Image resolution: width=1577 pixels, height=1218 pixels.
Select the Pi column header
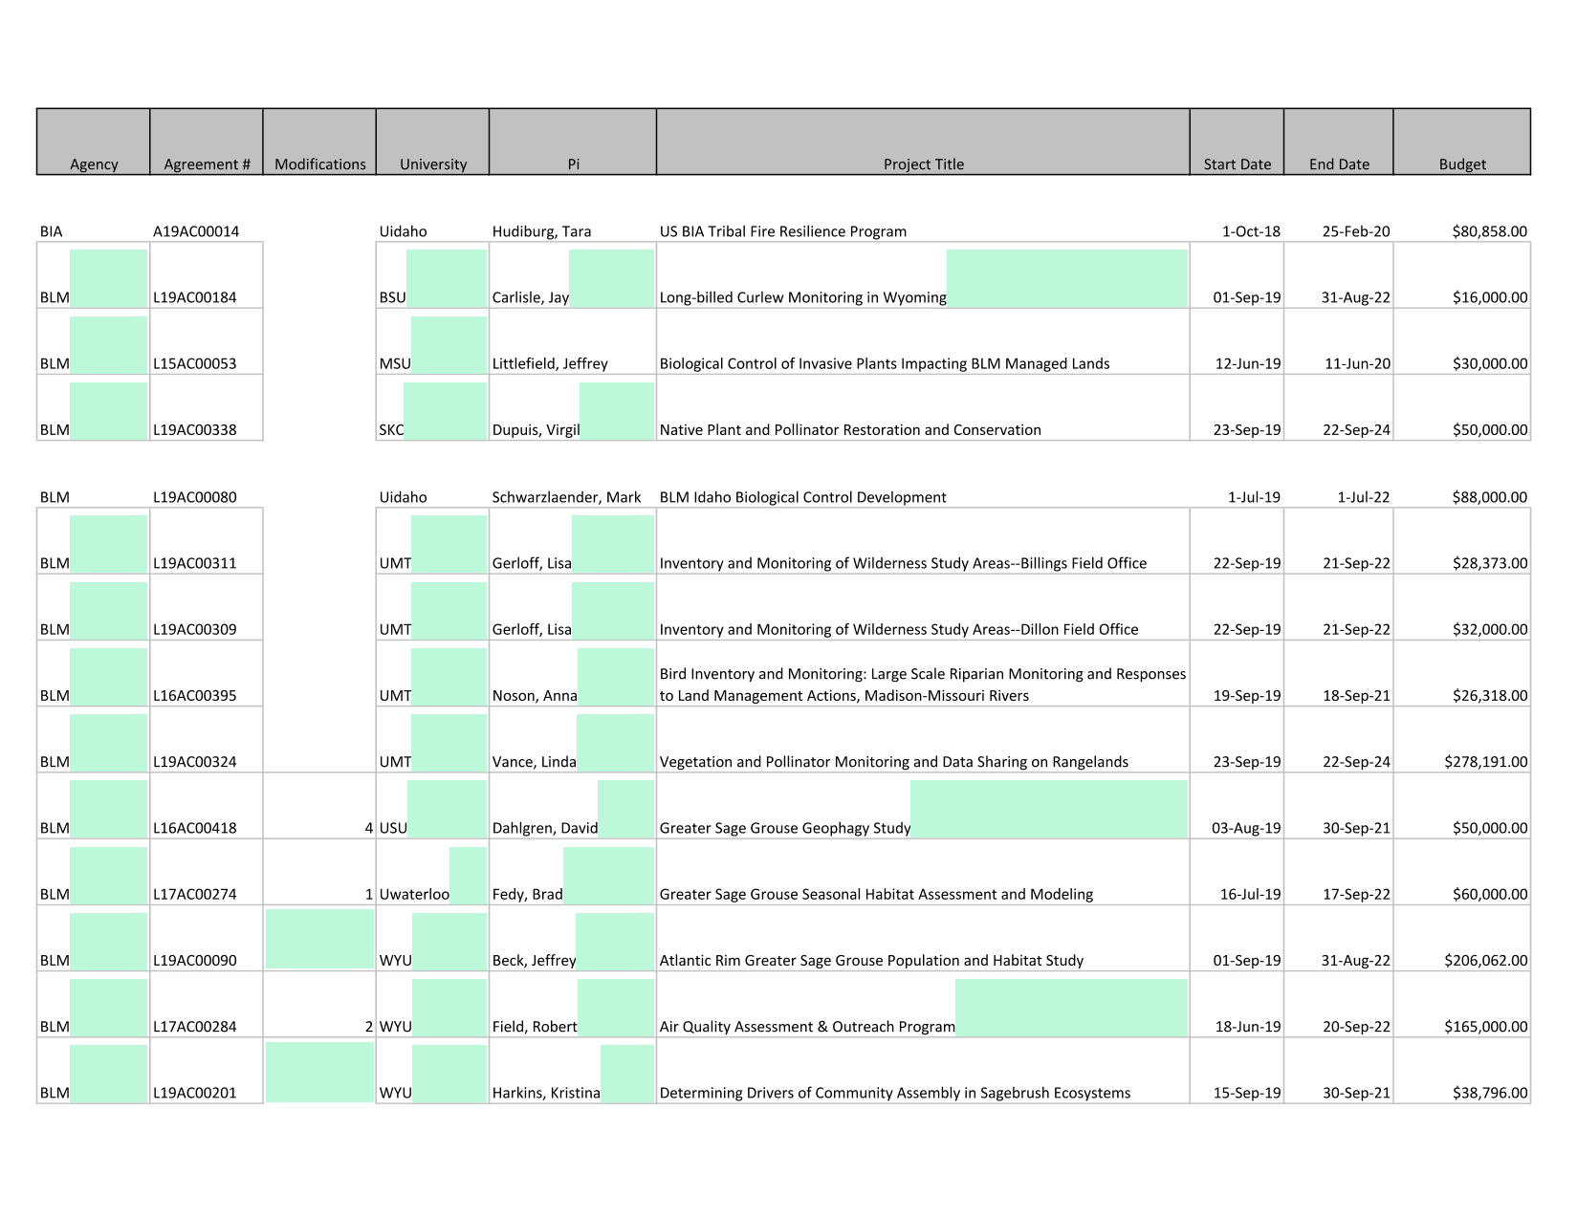pyautogui.click(x=573, y=141)
